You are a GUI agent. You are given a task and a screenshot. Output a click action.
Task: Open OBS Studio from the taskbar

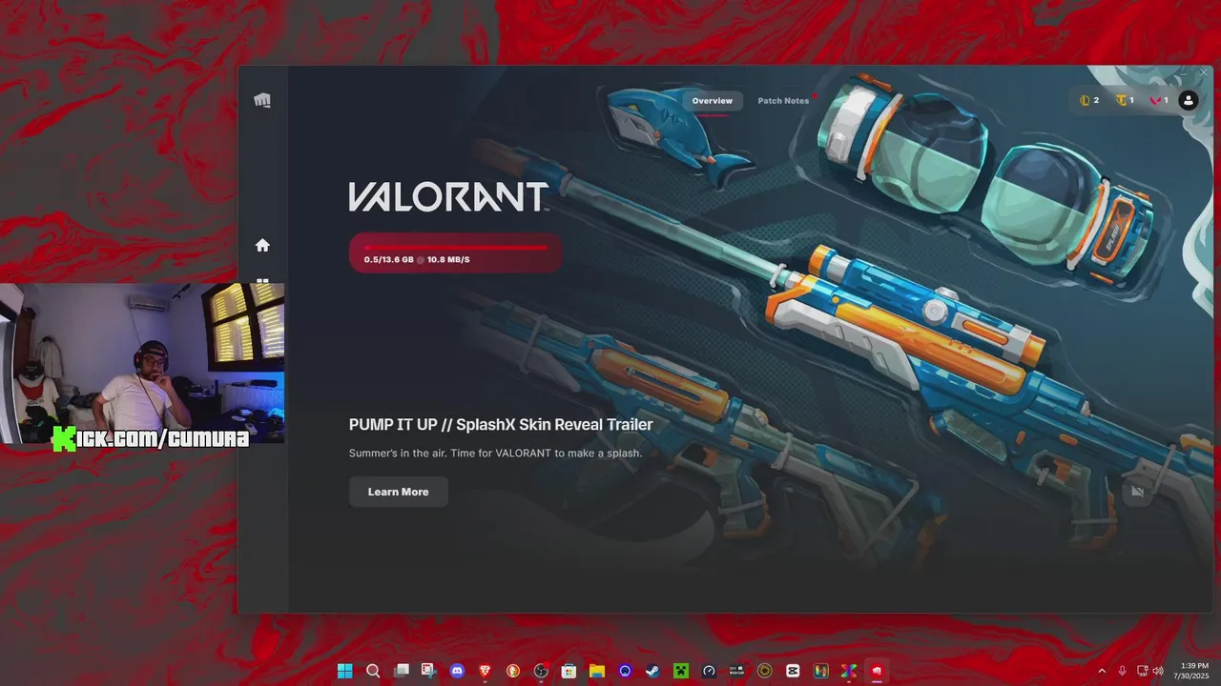tap(541, 671)
